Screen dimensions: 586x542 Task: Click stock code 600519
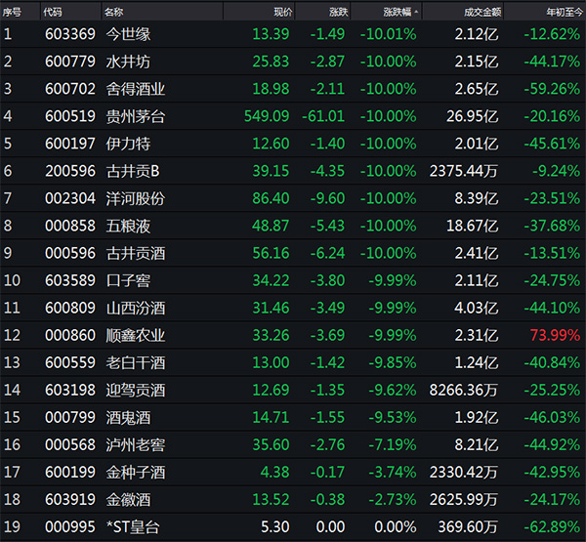(x=70, y=116)
